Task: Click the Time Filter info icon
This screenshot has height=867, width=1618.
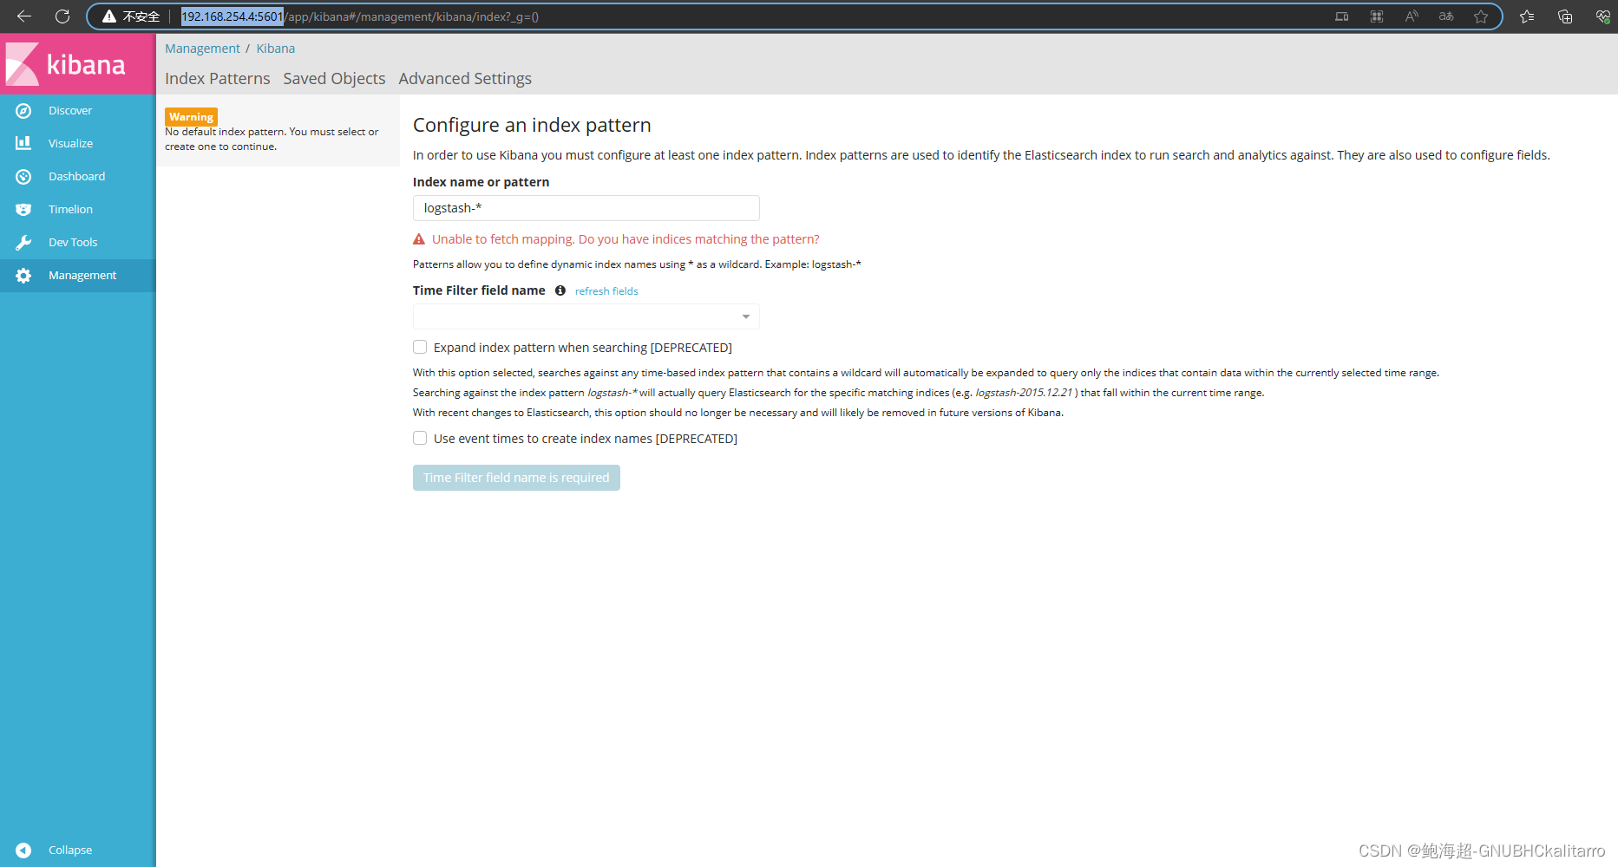Action: click(x=560, y=290)
